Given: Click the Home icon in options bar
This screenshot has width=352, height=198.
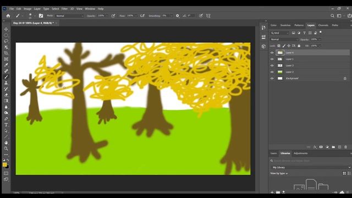Looking at the screenshot, I should (x=8, y=16).
